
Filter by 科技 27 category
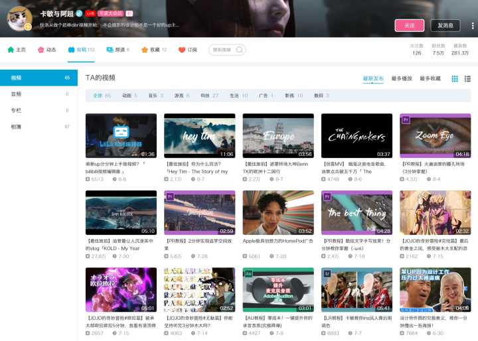click(x=209, y=96)
